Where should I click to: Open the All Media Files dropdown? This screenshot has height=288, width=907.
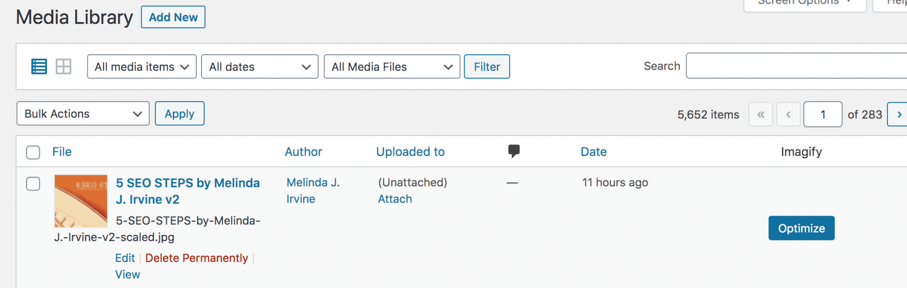click(391, 66)
